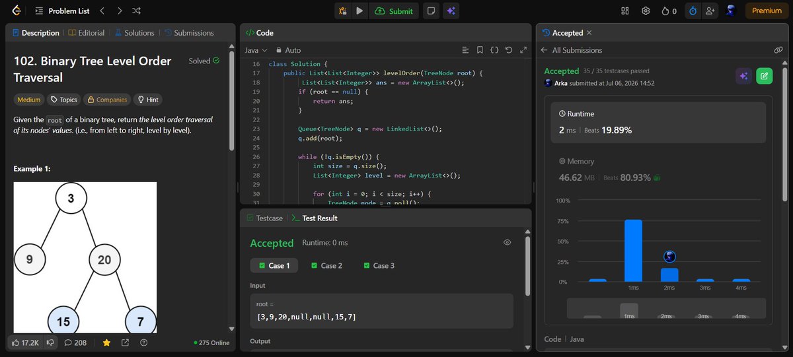This screenshot has height=357, width=793.
Task: Expand the Companies tag
Action: coord(107,100)
